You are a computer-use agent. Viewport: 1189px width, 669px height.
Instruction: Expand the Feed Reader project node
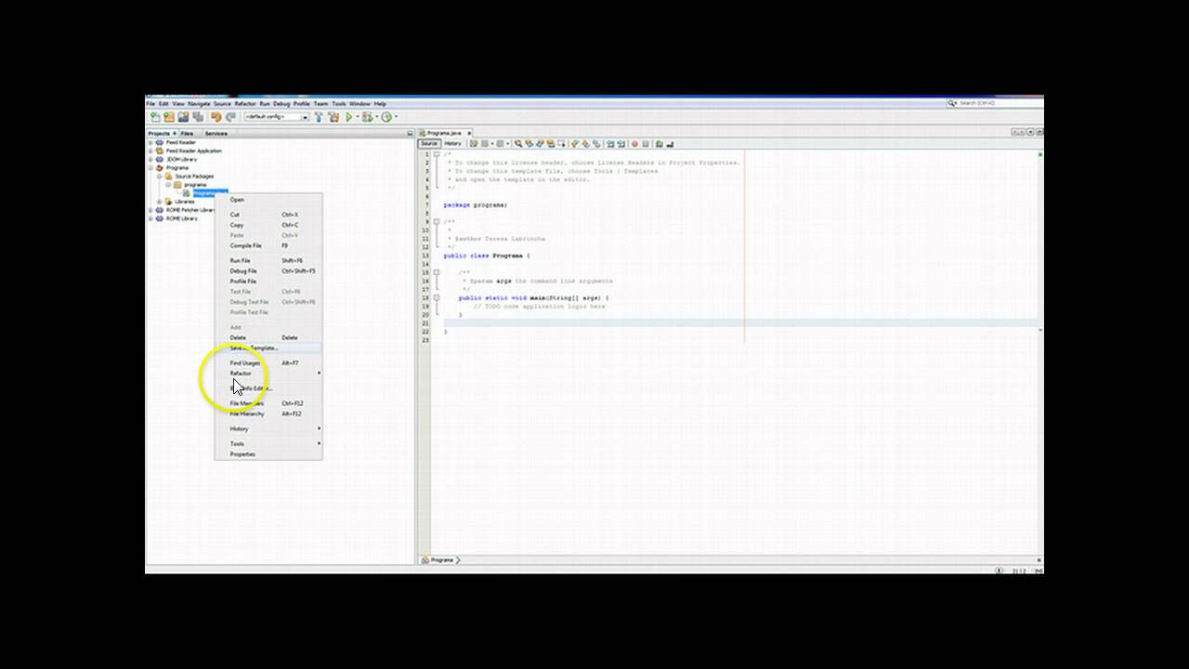click(x=150, y=142)
